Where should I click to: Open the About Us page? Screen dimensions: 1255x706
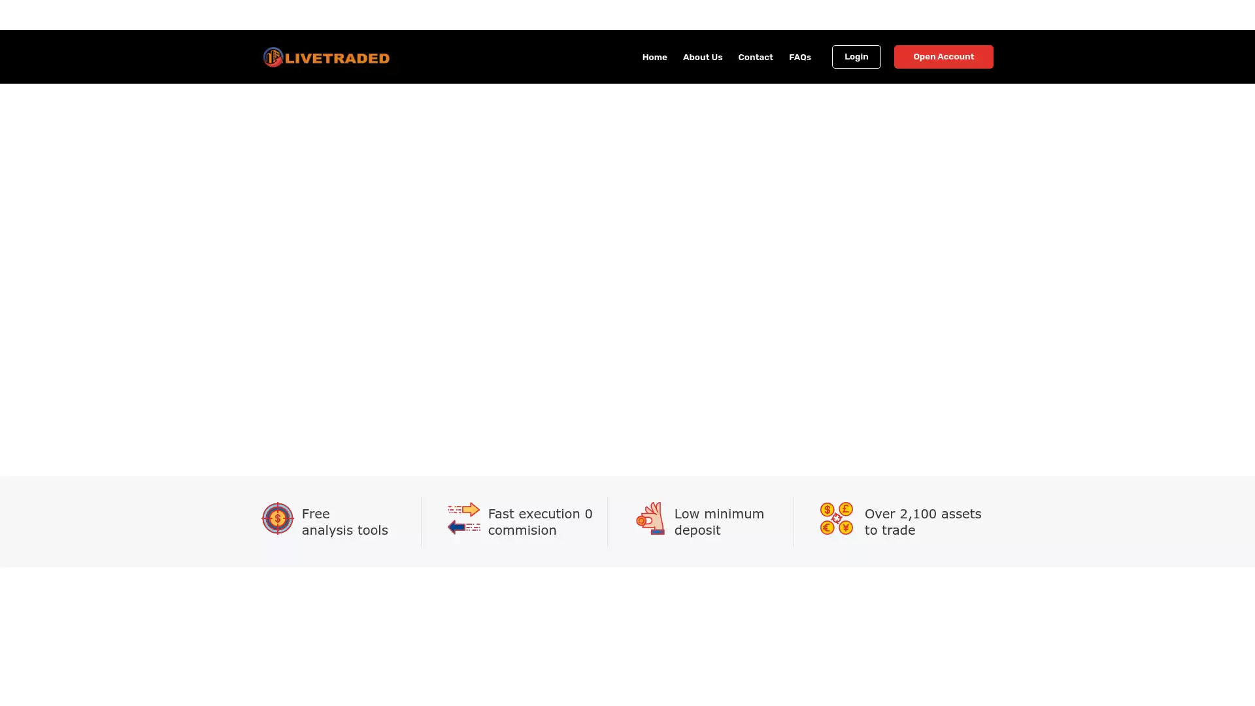[x=702, y=58]
